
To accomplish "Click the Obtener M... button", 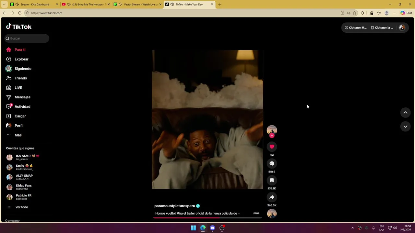I will click(x=355, y=28).
